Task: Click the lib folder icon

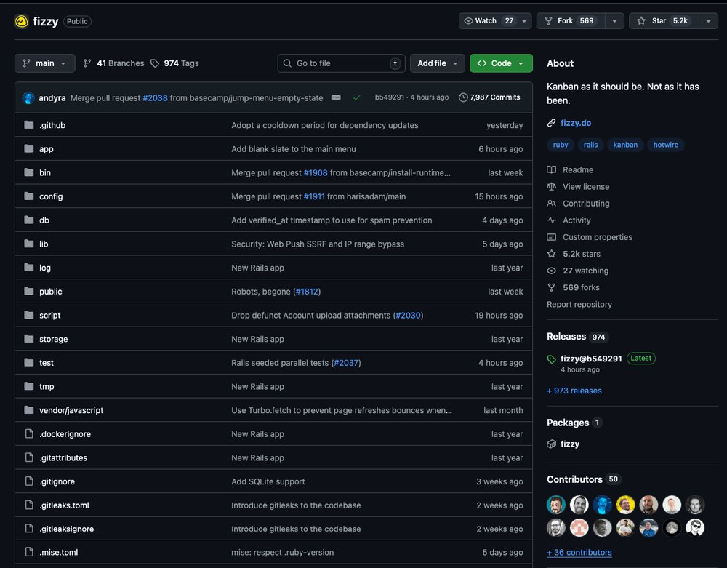Action: coord(29,244)
